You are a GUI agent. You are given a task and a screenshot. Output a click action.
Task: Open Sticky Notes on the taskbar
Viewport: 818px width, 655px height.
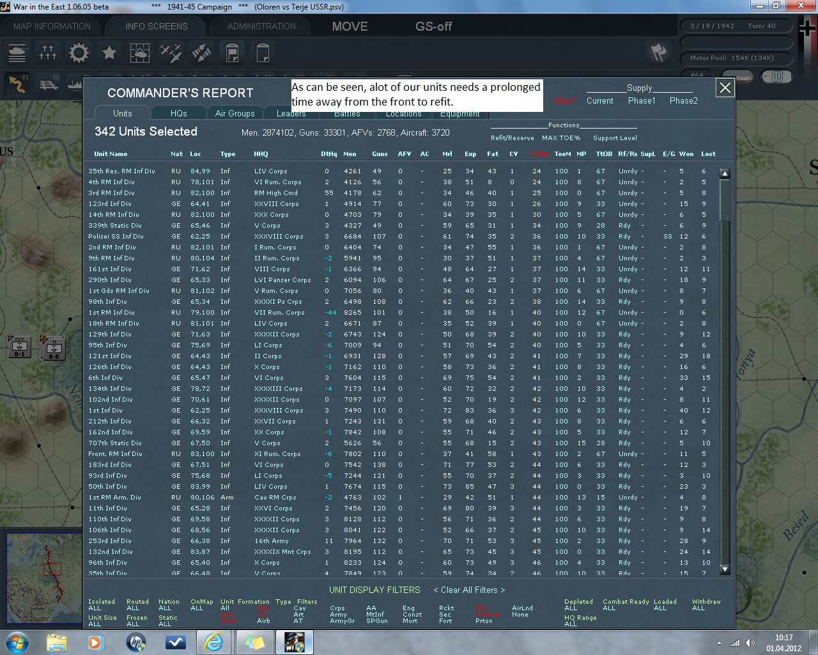pyautogui.click(x=254, y=642)
